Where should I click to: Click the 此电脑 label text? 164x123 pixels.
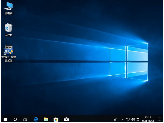(x=9, y=13)
